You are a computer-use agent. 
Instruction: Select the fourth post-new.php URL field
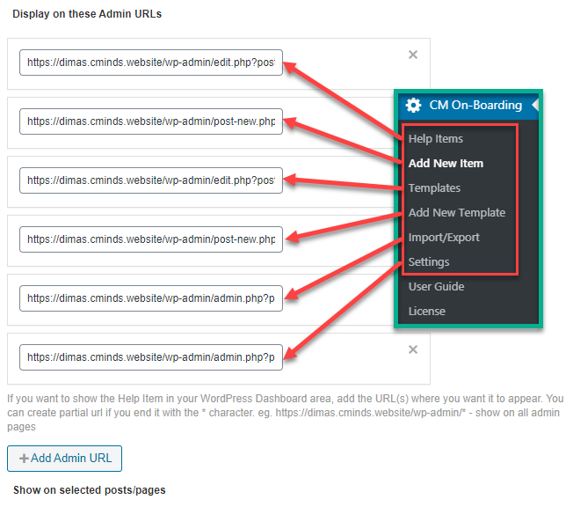151,239
